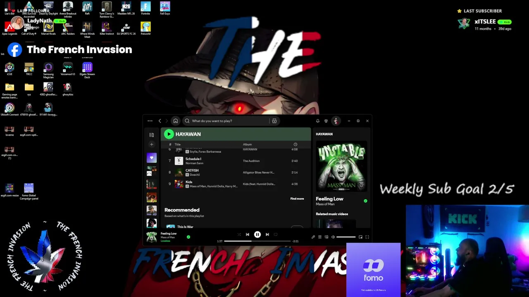
Task: Adjust the Spotify volume slider
Action: [x=346, y=237]
